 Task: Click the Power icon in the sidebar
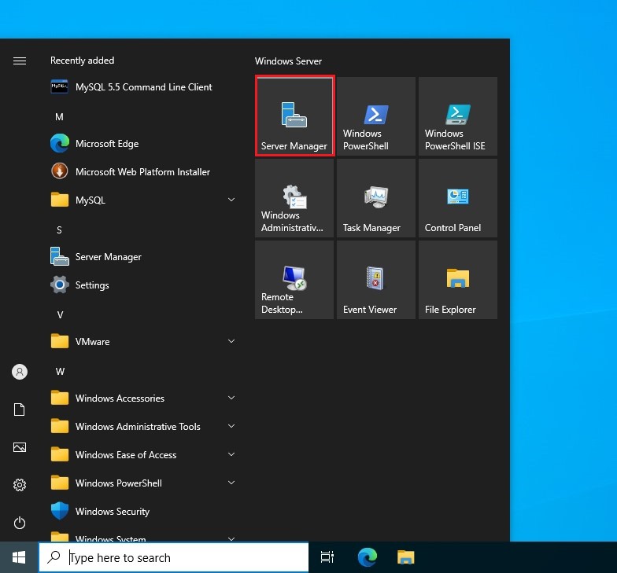pyautogui.click(x=20, y=523)
